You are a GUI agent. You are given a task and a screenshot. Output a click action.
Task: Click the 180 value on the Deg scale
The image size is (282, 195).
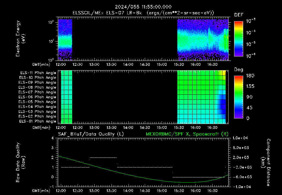click(x=250, y=76)
